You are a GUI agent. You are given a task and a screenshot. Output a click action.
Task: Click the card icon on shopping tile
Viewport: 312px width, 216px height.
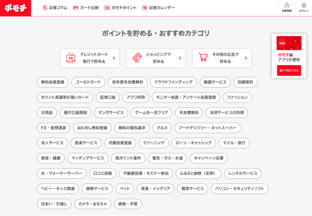137,57
